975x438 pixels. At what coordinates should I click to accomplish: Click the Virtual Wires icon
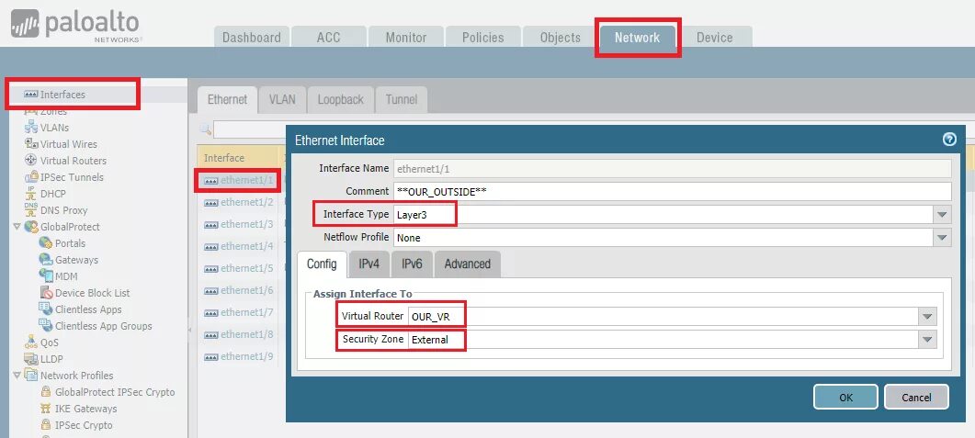pos(31,143)
